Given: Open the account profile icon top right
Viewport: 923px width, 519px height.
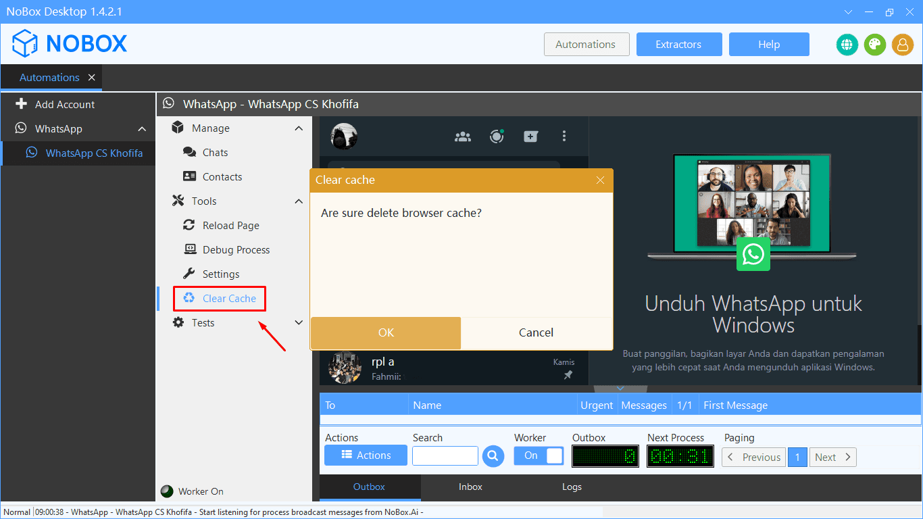Looking at the screenshot, I should pyautogui.click(x=903, y=45).
